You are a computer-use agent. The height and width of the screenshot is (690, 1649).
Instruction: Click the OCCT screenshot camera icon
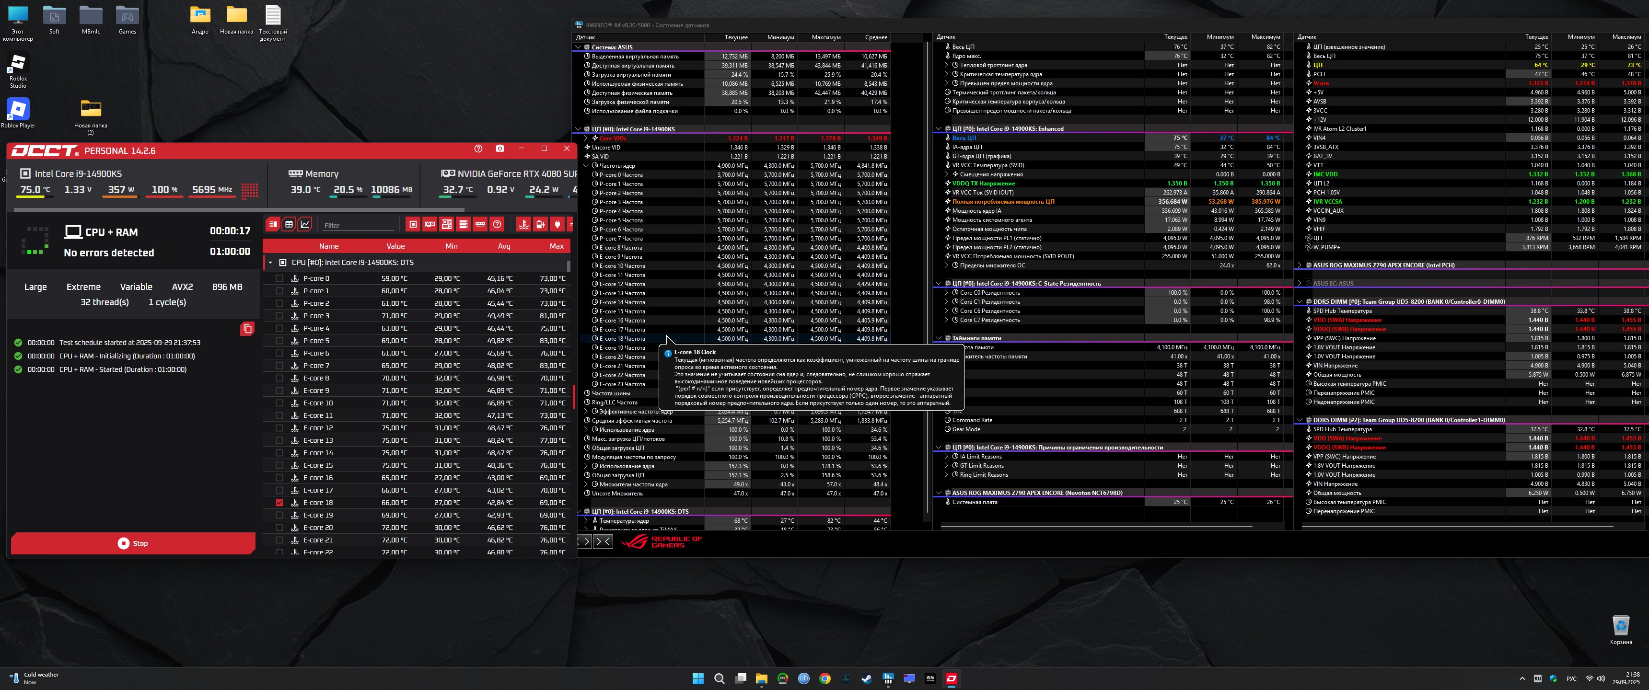[x=500, y=149]
